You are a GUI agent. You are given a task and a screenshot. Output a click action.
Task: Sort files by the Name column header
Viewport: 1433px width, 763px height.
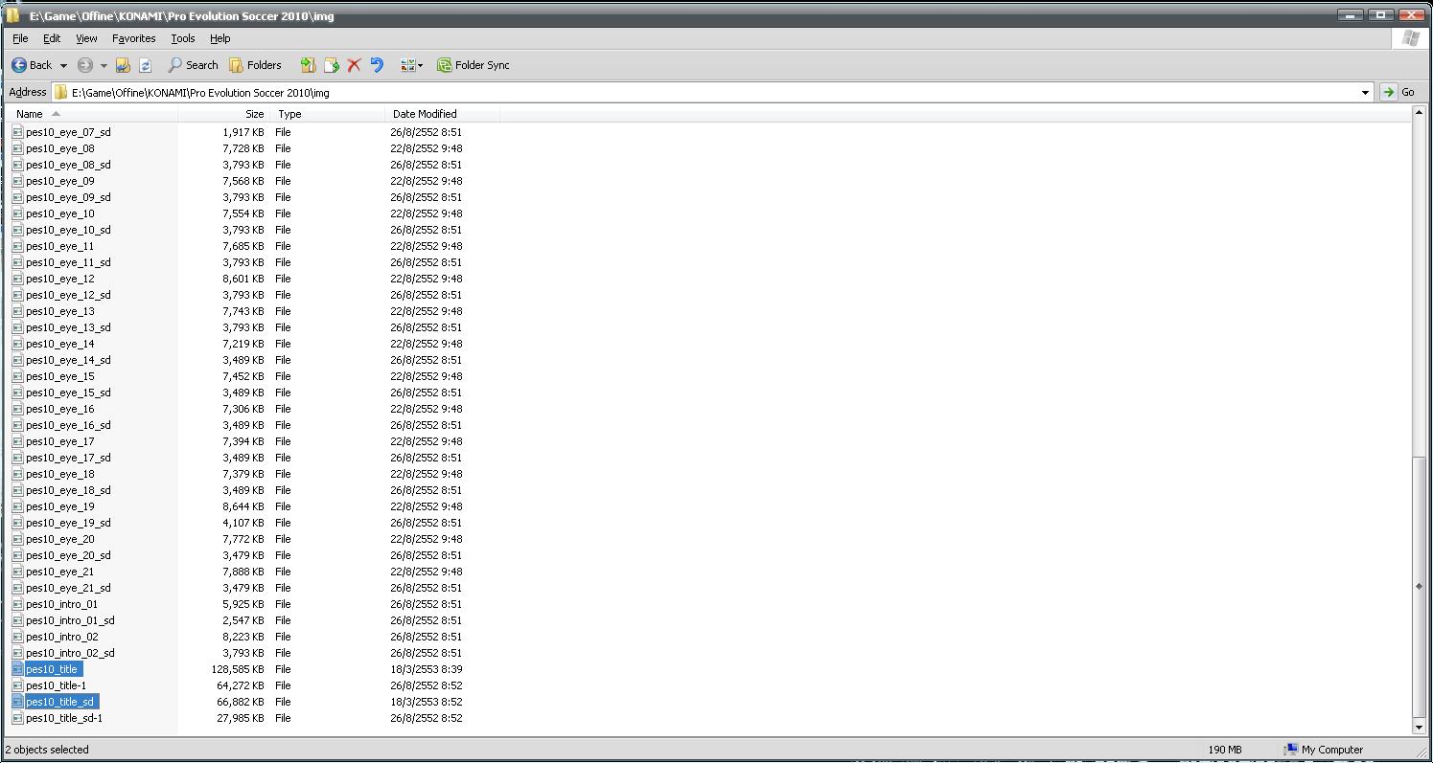pos(93,114)
